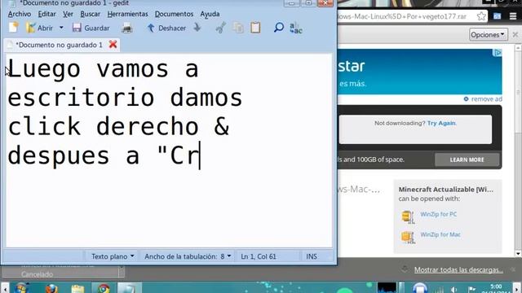This screenshot has width=522, height=293.
Task: Select the Documento no guardado 1 tab
Action: point(60,45)
